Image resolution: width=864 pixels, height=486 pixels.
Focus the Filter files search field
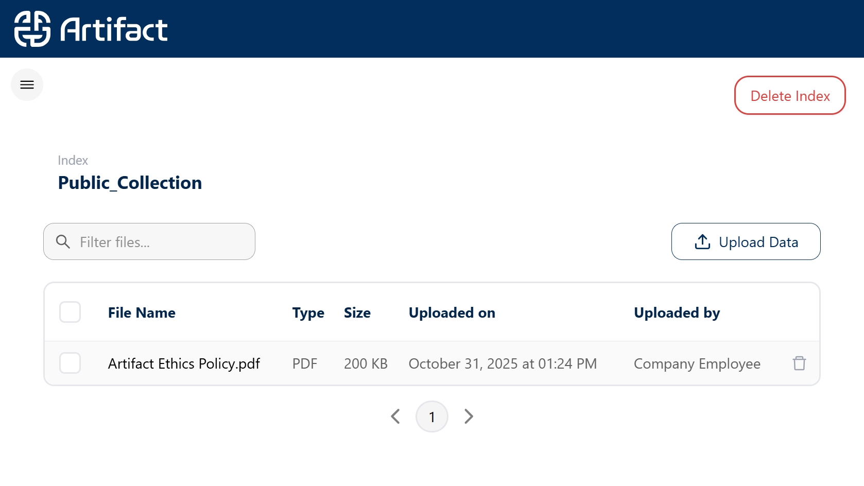click(x=160, y=242)
